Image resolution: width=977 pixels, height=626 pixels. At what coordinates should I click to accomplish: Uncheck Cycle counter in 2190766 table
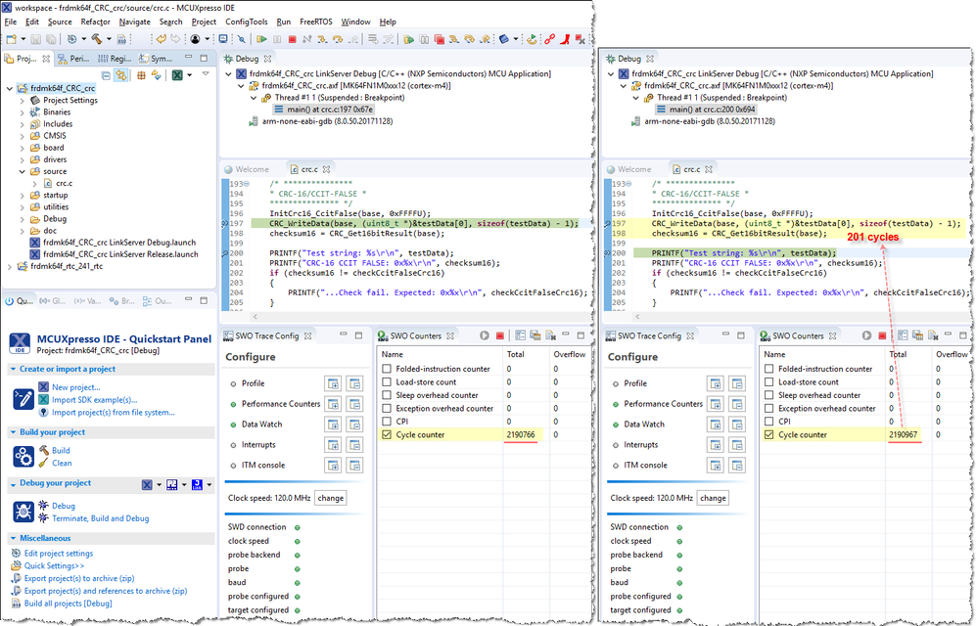click(x=387, y=435)
